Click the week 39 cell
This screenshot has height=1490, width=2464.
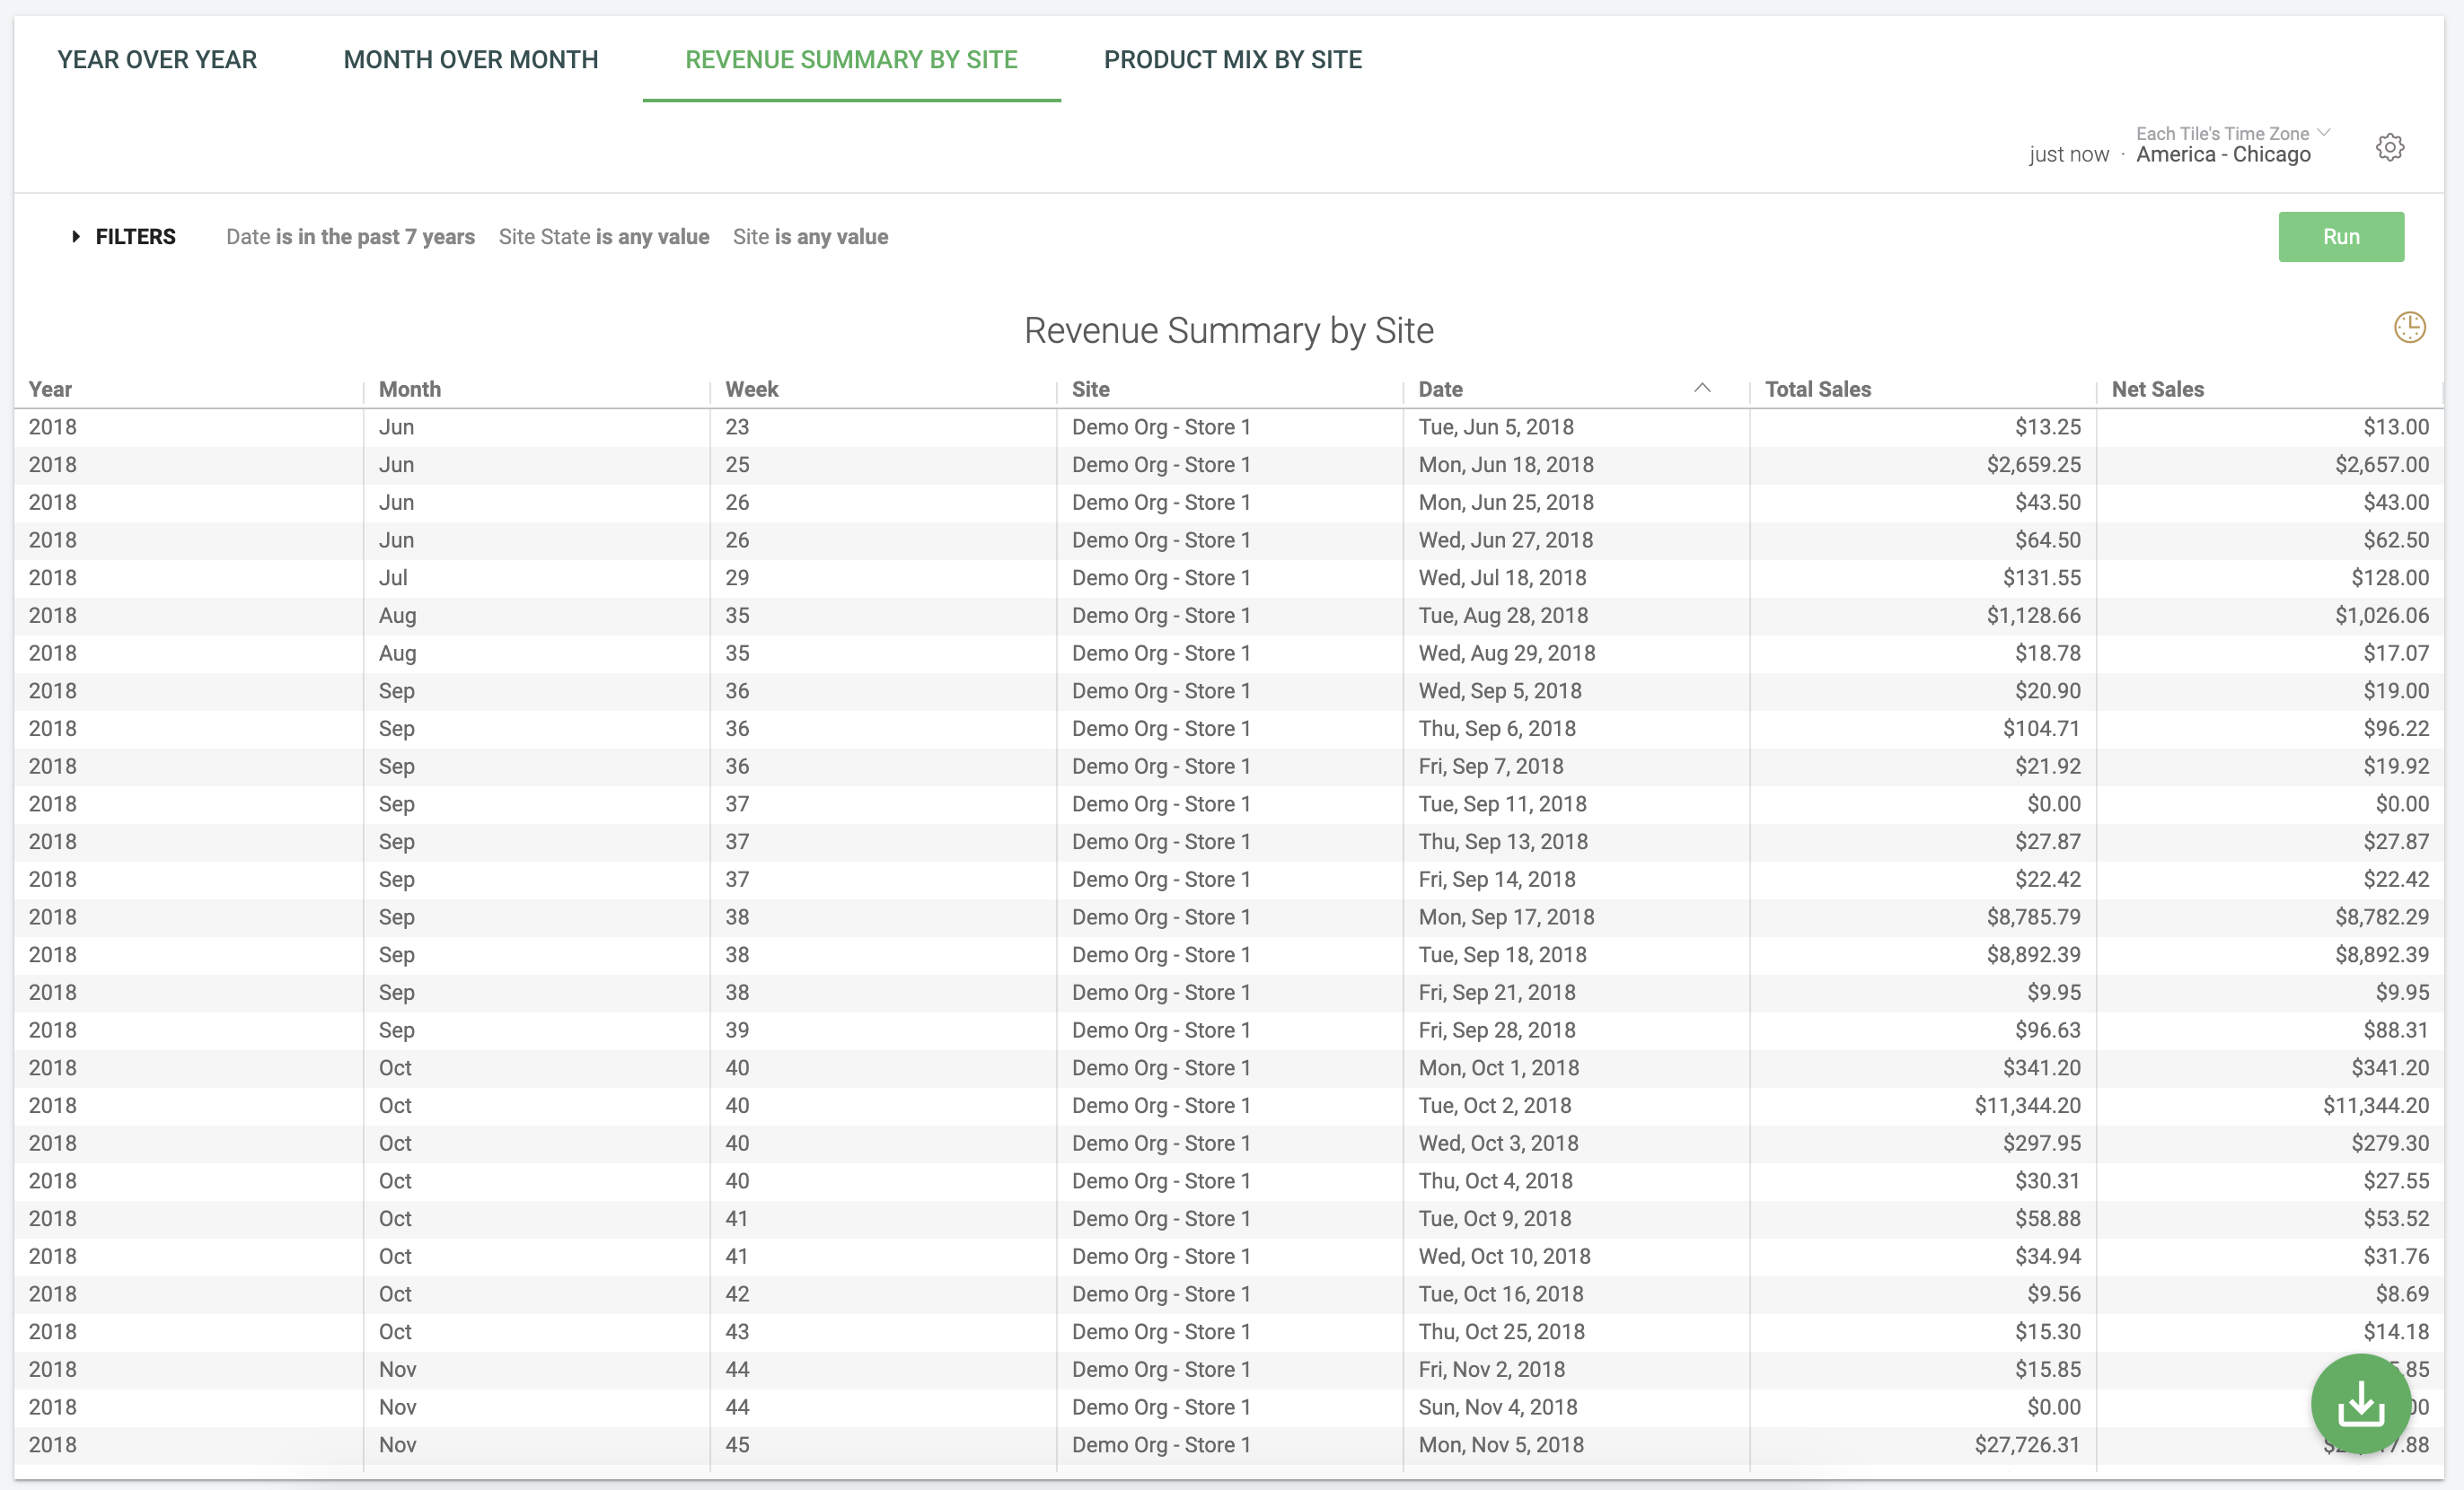[737, 1030]
